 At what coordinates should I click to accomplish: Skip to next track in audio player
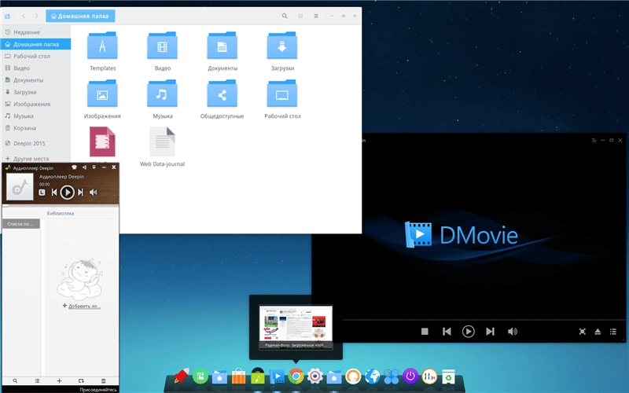[x=81, y=193]
